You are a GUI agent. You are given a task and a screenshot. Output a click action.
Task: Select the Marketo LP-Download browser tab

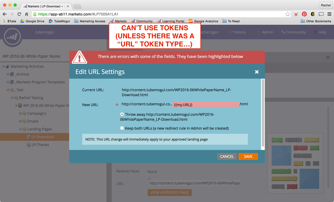point(45,6)
